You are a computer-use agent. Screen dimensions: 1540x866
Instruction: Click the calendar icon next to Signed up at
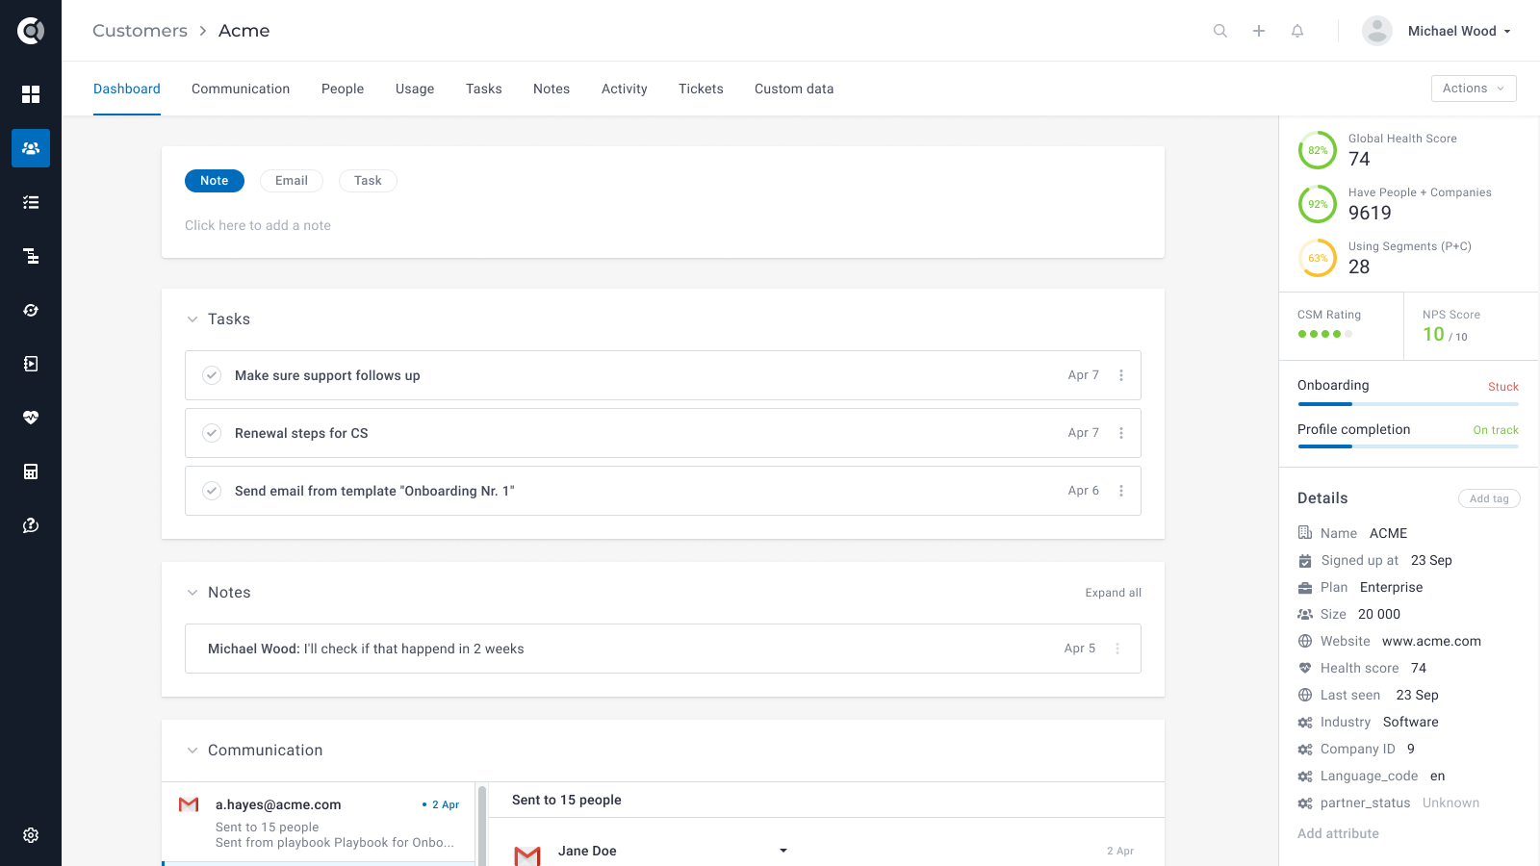pos(1305,560)
